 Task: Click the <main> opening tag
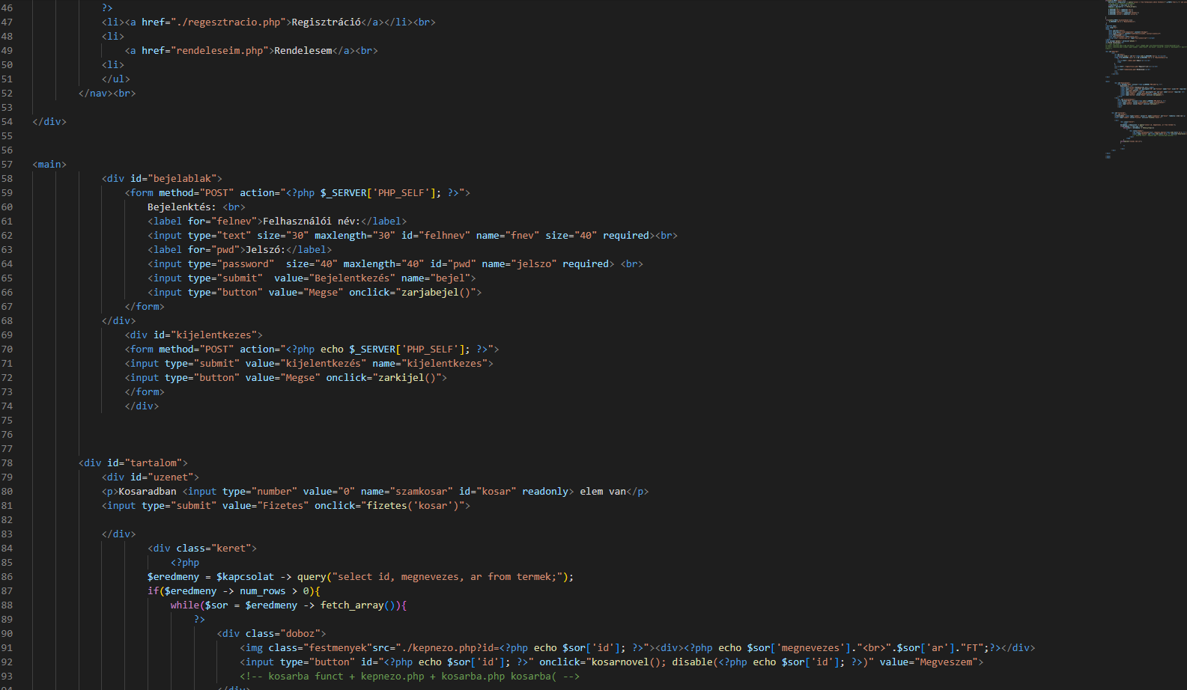pos(49,165)
